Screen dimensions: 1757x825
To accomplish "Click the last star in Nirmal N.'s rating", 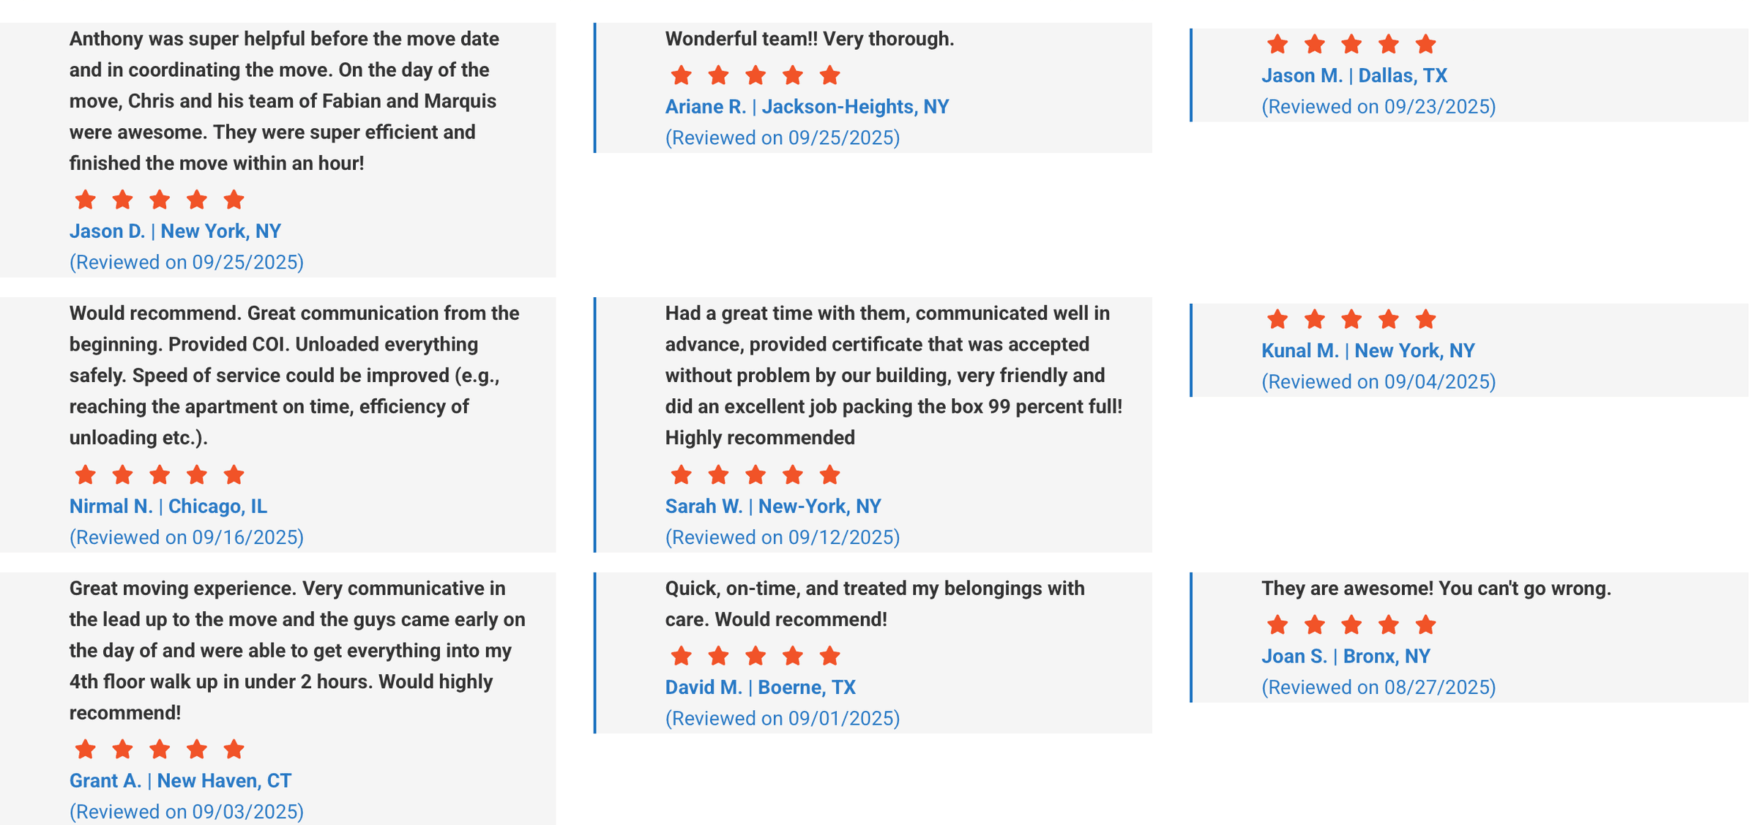I will point(234,475).
